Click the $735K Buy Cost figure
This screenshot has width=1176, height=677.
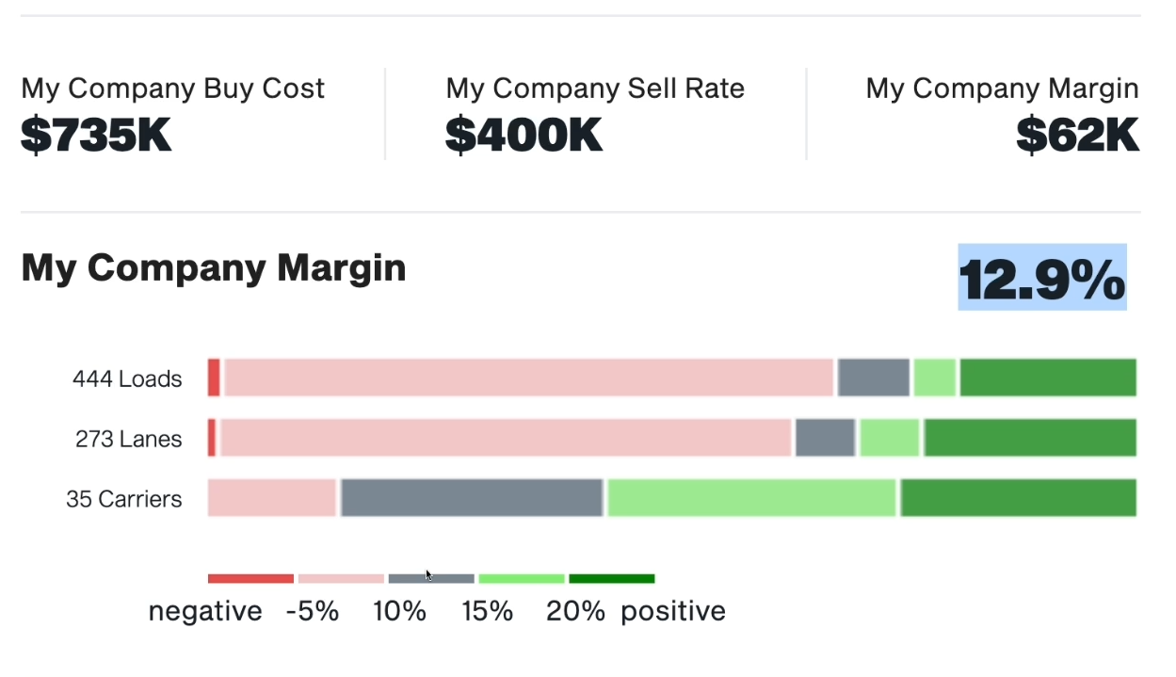tap(96, 136)
